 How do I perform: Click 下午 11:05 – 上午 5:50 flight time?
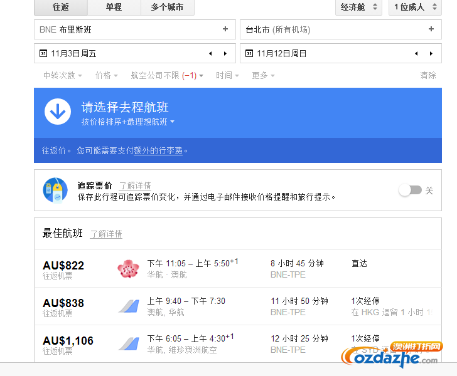click(192, 263)
